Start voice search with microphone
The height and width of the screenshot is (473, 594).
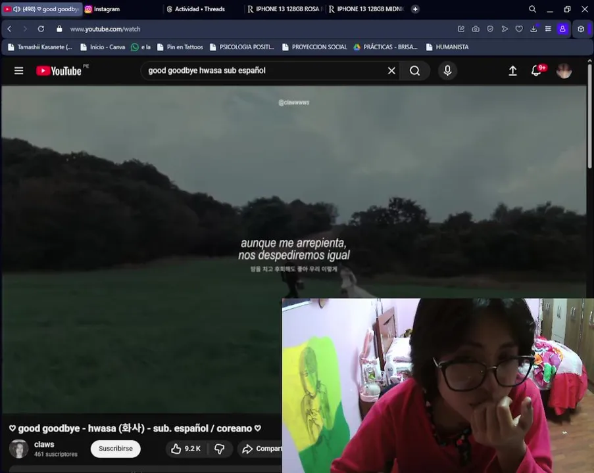(x=447, y=71)
